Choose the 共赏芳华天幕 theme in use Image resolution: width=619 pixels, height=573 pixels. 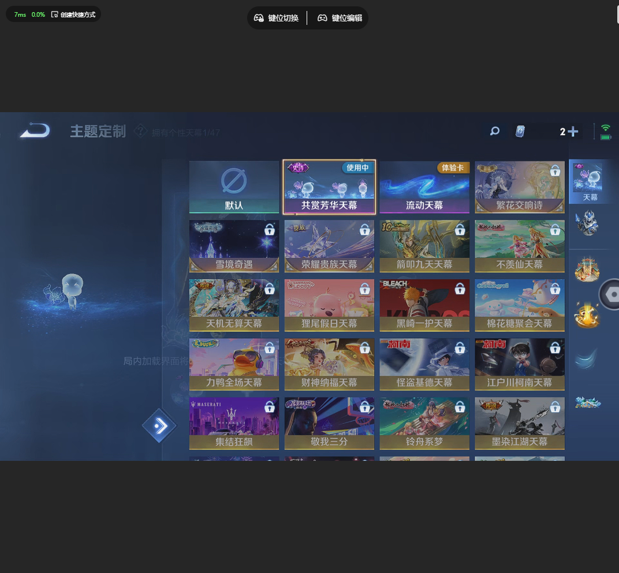click(x=329, y=187)
